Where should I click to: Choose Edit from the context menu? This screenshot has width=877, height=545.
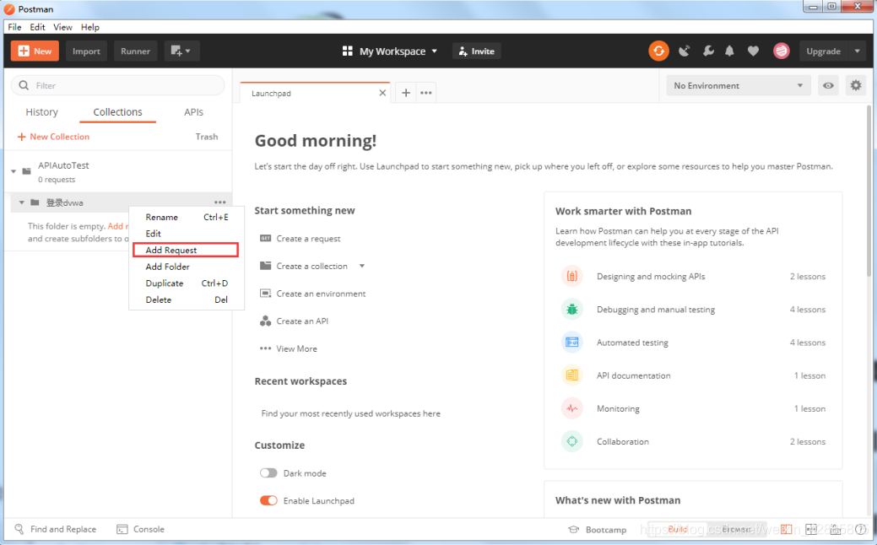coord(187,234)
